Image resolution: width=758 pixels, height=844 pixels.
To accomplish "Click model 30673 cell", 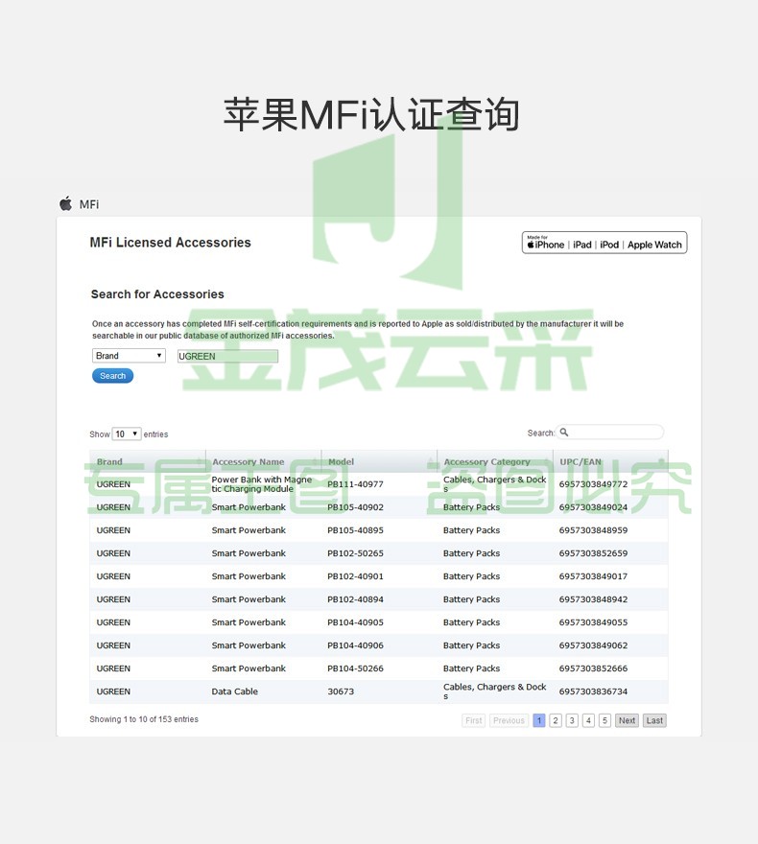I will 341,692.
